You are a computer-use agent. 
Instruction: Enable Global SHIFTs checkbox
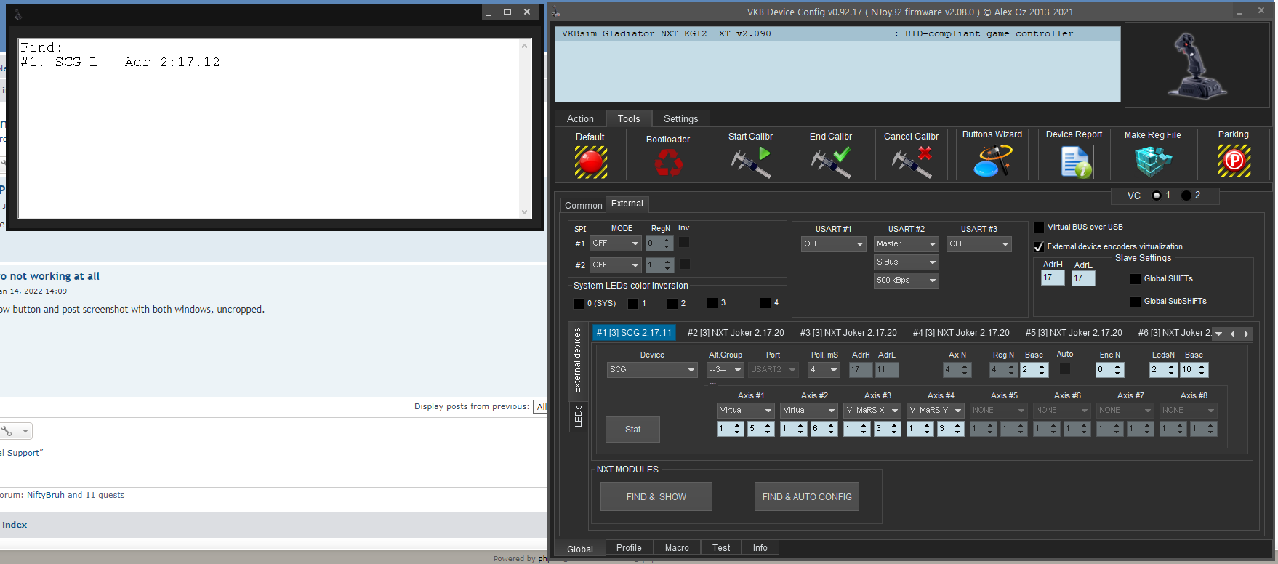(x=1136, y=279)
